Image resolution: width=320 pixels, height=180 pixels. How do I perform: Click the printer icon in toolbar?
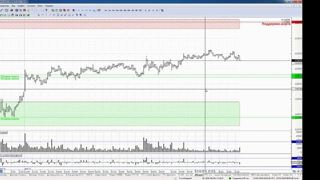(x=11, y=10)
